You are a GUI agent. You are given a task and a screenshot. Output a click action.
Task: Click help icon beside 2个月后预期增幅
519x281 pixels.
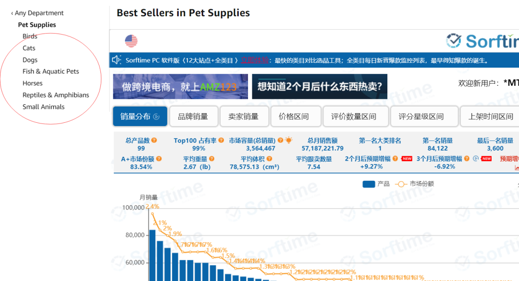tap(395, 159)
